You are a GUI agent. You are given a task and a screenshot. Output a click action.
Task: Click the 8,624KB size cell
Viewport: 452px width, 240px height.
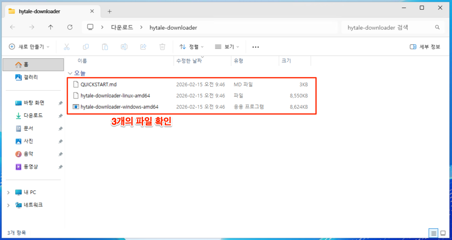click(x=299, y=107)
